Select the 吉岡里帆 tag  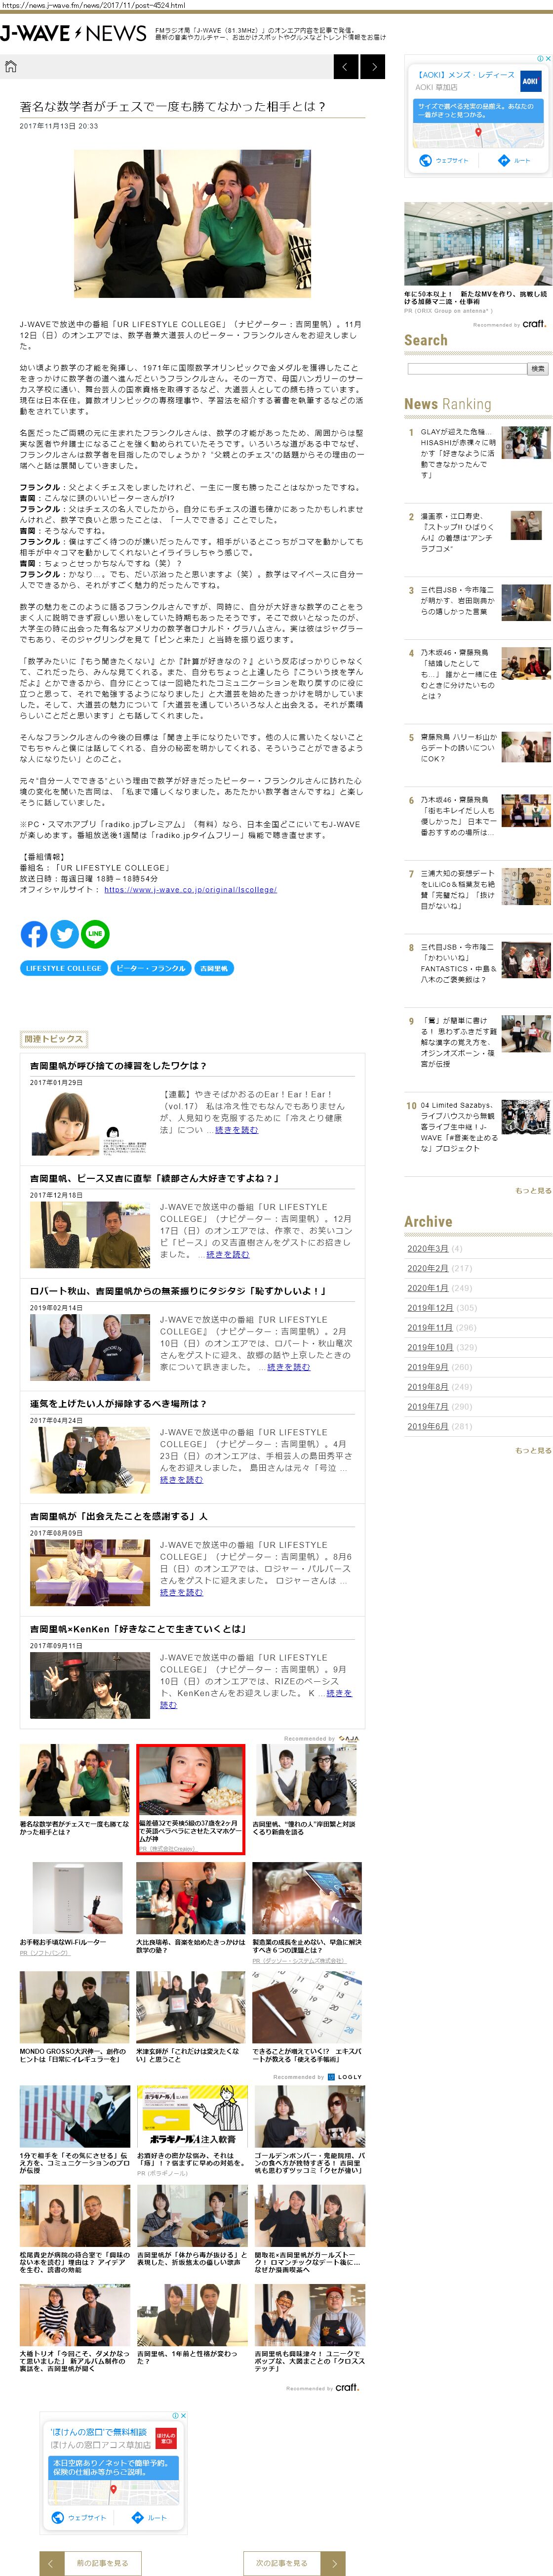213,968
